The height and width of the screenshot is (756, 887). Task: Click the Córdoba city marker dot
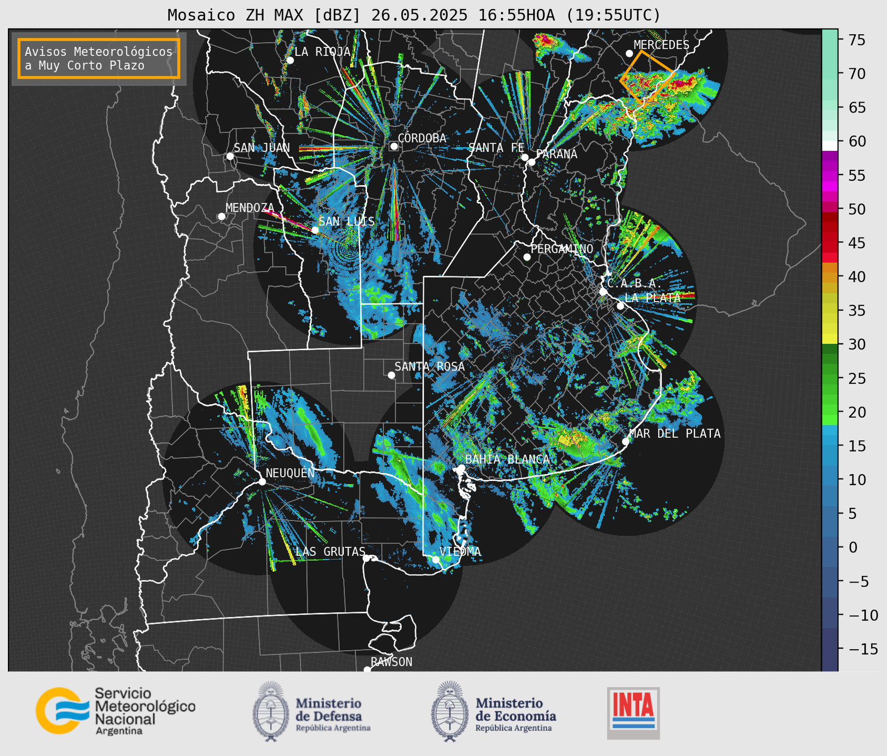coord(394,146)
